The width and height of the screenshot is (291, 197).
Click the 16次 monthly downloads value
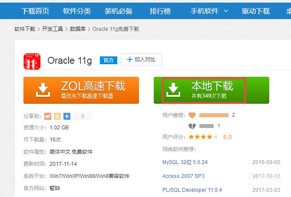coord(55,139)
